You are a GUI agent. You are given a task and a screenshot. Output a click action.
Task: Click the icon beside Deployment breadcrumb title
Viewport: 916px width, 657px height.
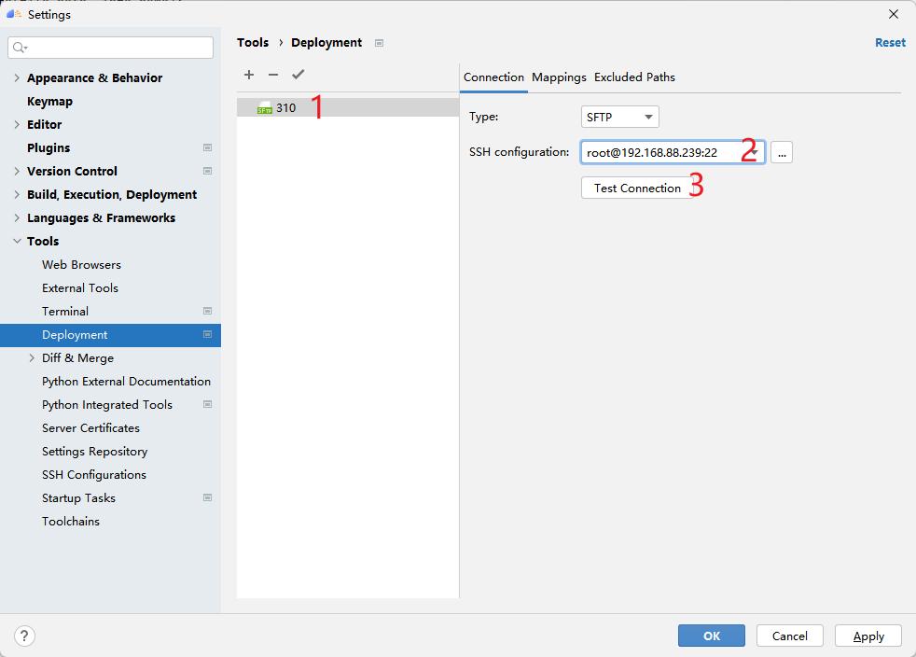379,43
